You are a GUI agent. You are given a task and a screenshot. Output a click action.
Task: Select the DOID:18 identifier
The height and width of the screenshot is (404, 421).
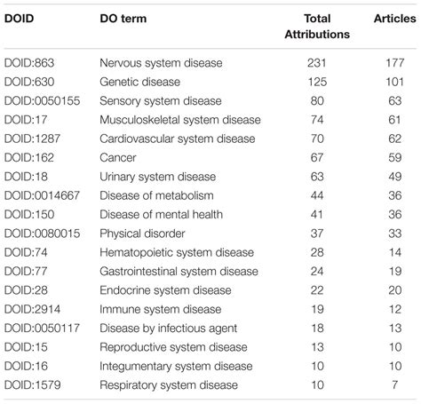(26, 177)
